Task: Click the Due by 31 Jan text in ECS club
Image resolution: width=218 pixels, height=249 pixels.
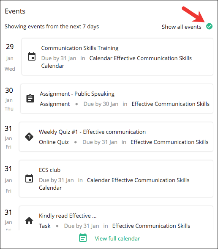Action: click(56, 180)
